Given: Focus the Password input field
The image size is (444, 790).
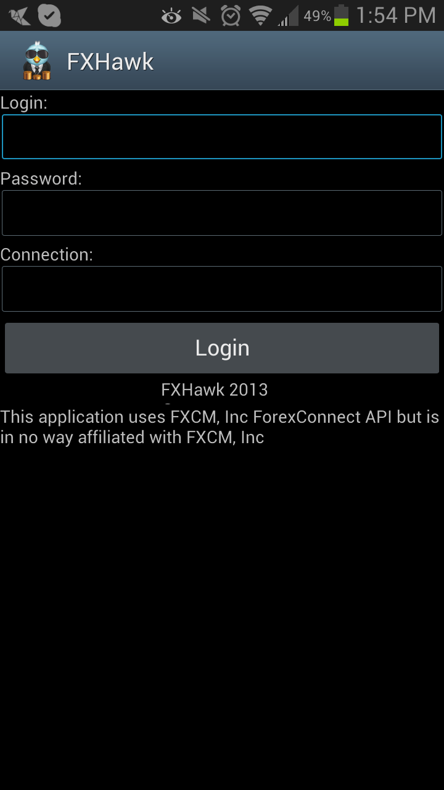Looking at the screenshot, I should (x=222, y=213).
